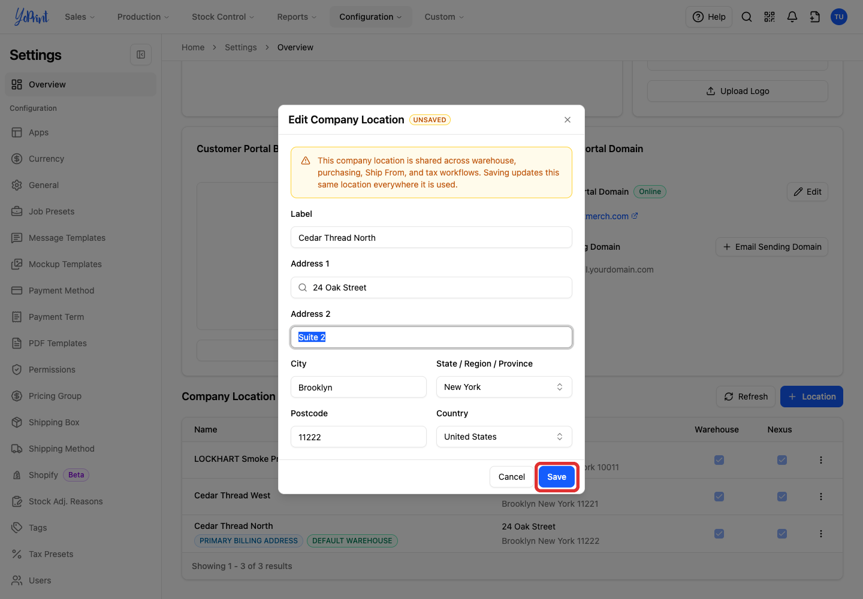The width and height of the screenshot is (863, 599).
Task: Collapse the Settings sidebar panel icon
Action: coord(141,55)
